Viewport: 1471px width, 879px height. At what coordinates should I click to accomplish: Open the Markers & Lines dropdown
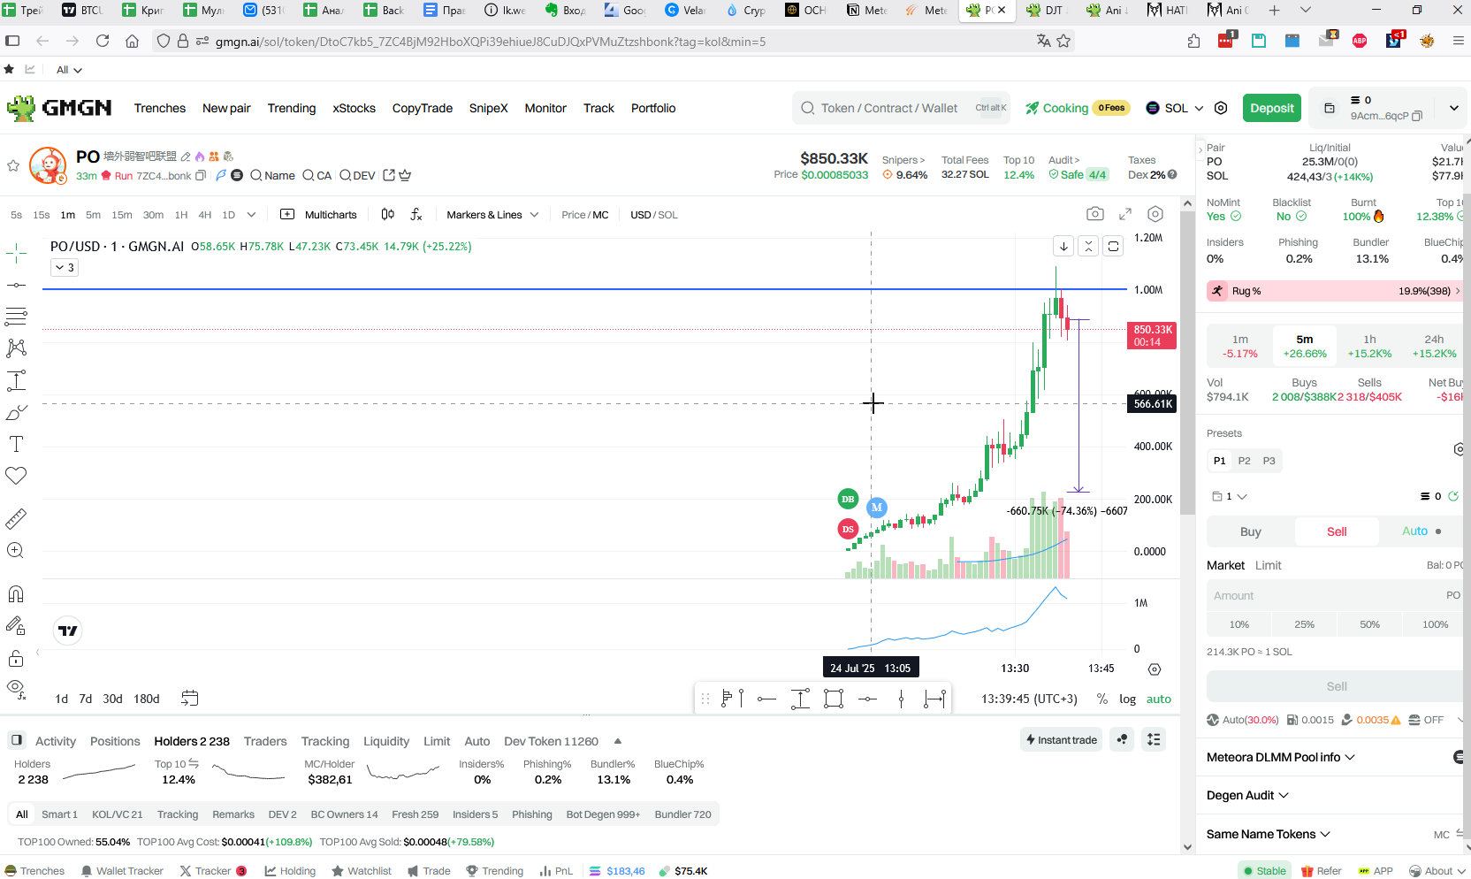(492, 215)
